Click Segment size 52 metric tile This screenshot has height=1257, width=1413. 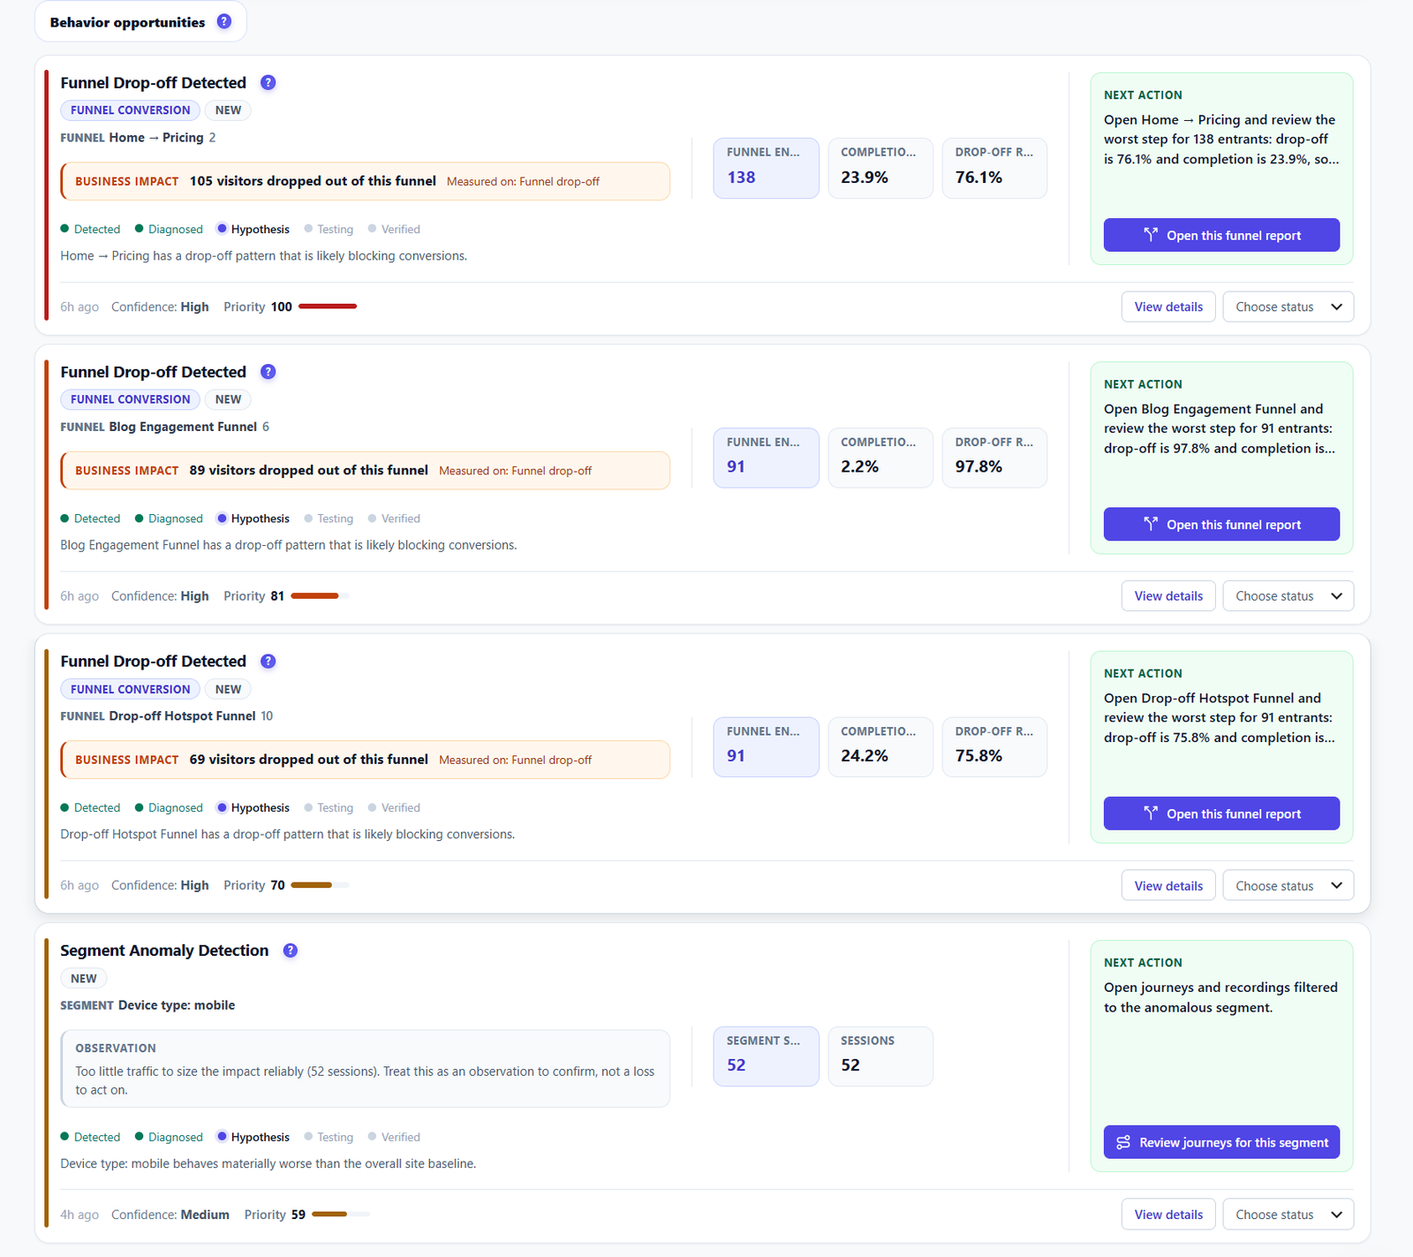766,1056
